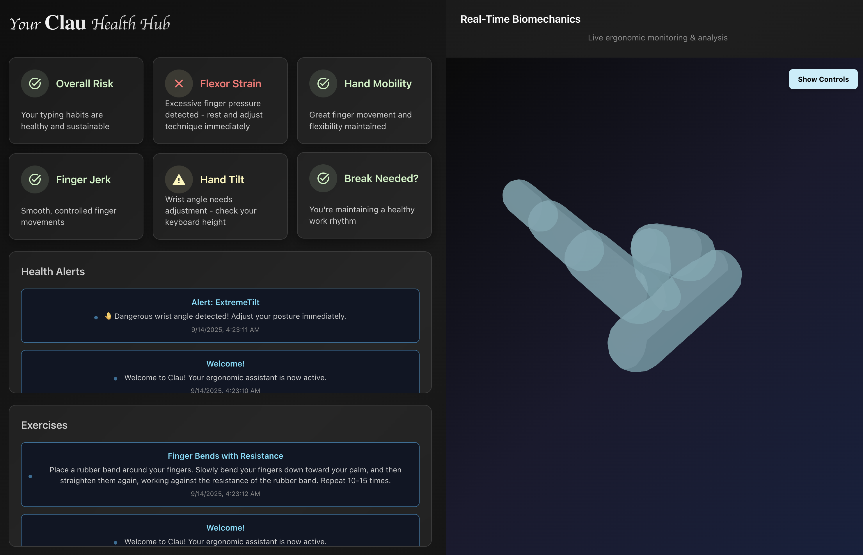This screenshot has width=863, height=555.
Task: Click the Real-Time Biomechanics panel title
Action: pos(520,19)
